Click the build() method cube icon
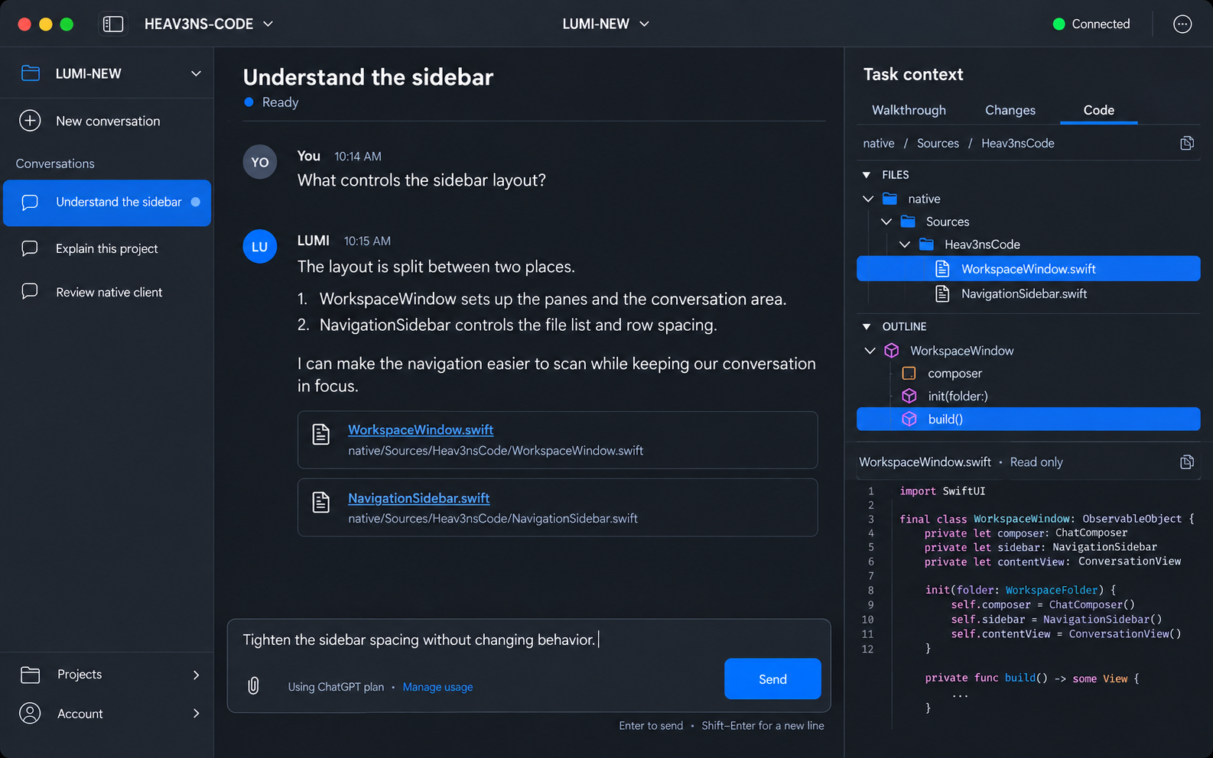The image size is (1213, 758). click(909, 419)
